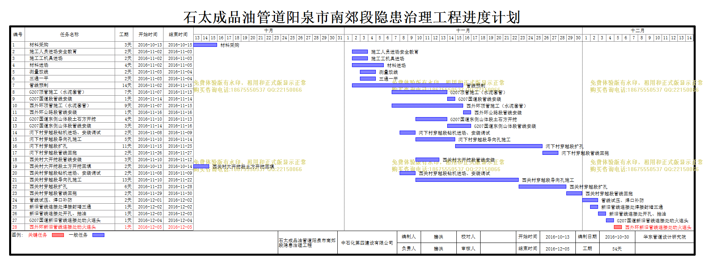704x264 pixels.
Task: Select the red critical bar for 西外环新旧管线连接处动火连头
Action: point(618,227)
